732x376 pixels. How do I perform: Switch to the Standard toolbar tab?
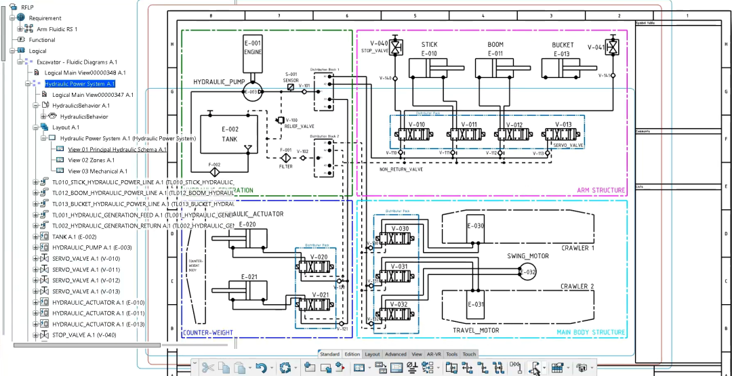pyautogui.click(x=329, y=354)
